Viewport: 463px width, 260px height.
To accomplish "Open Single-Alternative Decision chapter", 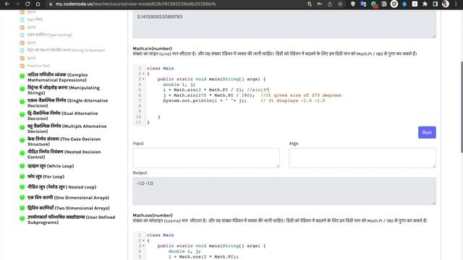I will tap(67, 103).
